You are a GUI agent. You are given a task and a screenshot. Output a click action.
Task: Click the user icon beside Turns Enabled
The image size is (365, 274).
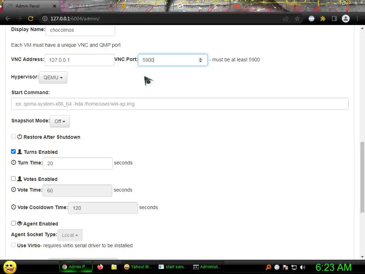tap(20, 152)
